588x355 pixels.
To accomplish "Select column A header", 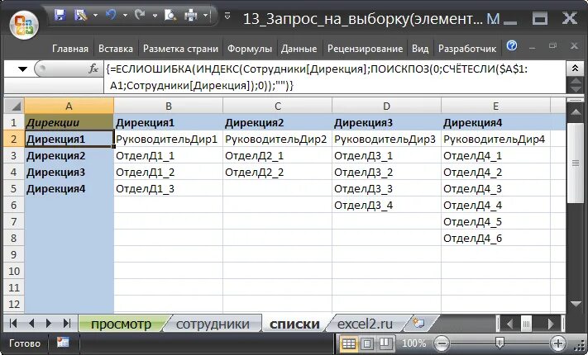I will [x=69, y=106].
